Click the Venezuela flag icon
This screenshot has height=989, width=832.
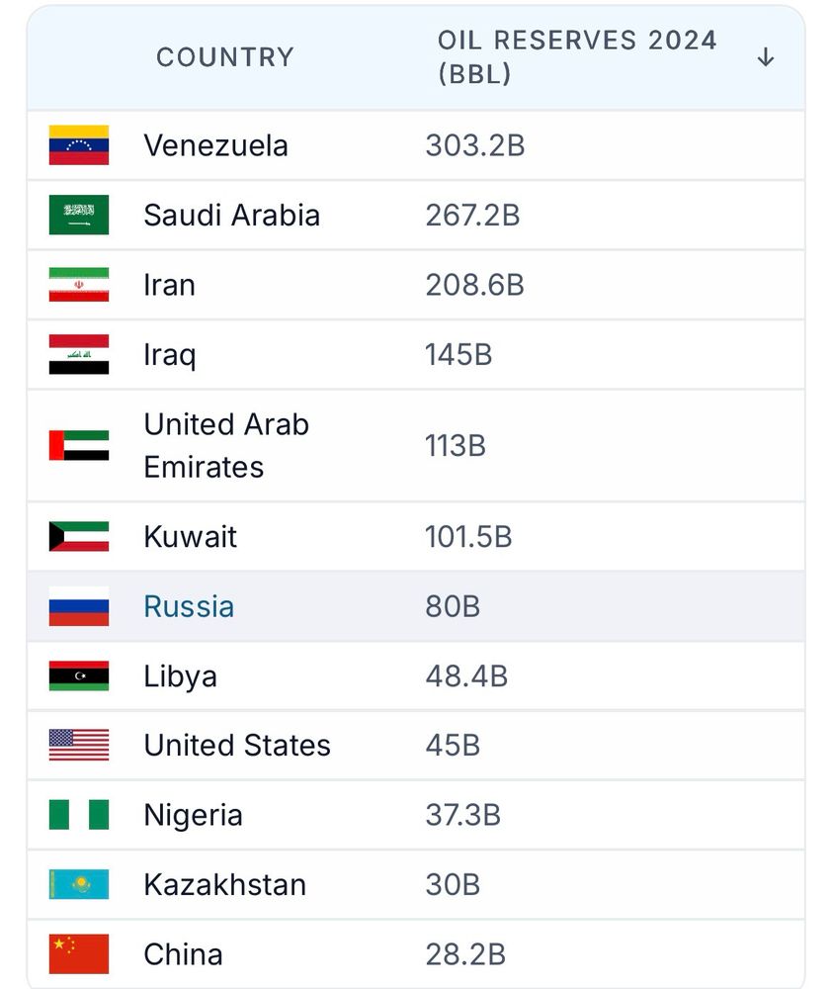click(79, 145)
